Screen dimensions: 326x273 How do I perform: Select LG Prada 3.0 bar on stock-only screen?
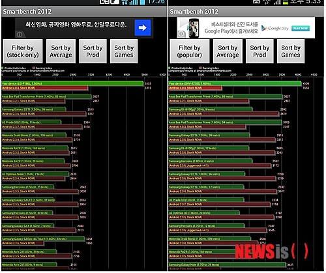click(x=31, y=122)
